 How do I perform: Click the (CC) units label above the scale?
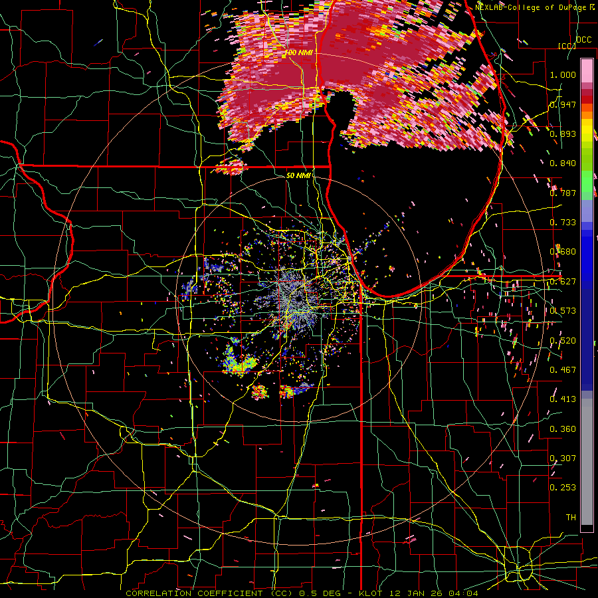click(567, 46)
